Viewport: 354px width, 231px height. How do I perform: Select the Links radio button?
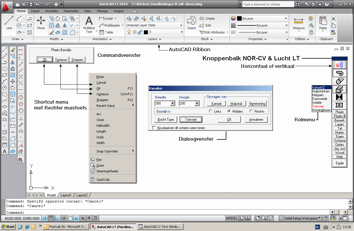[x=211, y=111]
